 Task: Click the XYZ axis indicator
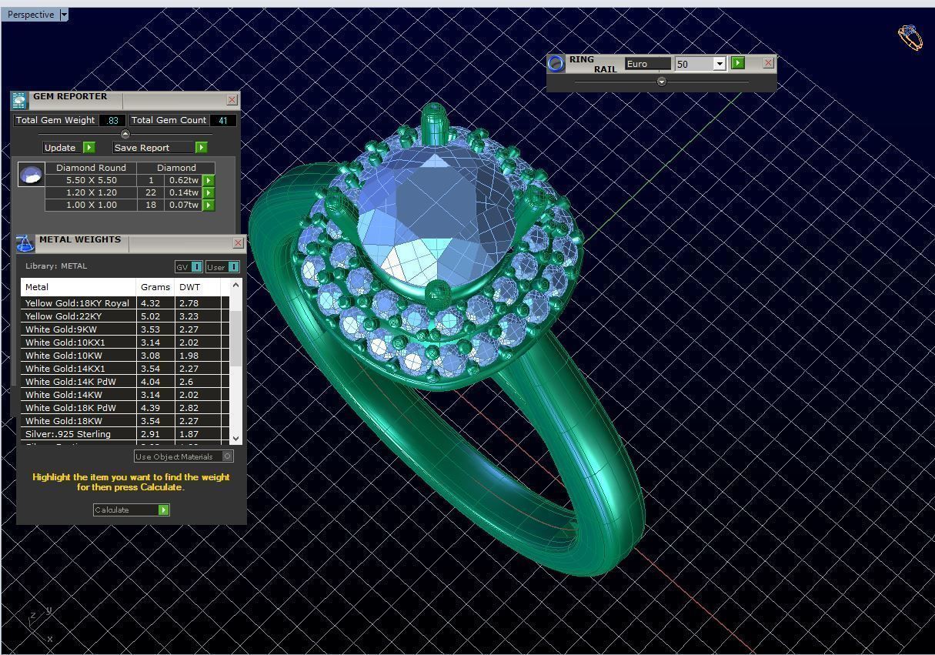(x=40, y=626)
